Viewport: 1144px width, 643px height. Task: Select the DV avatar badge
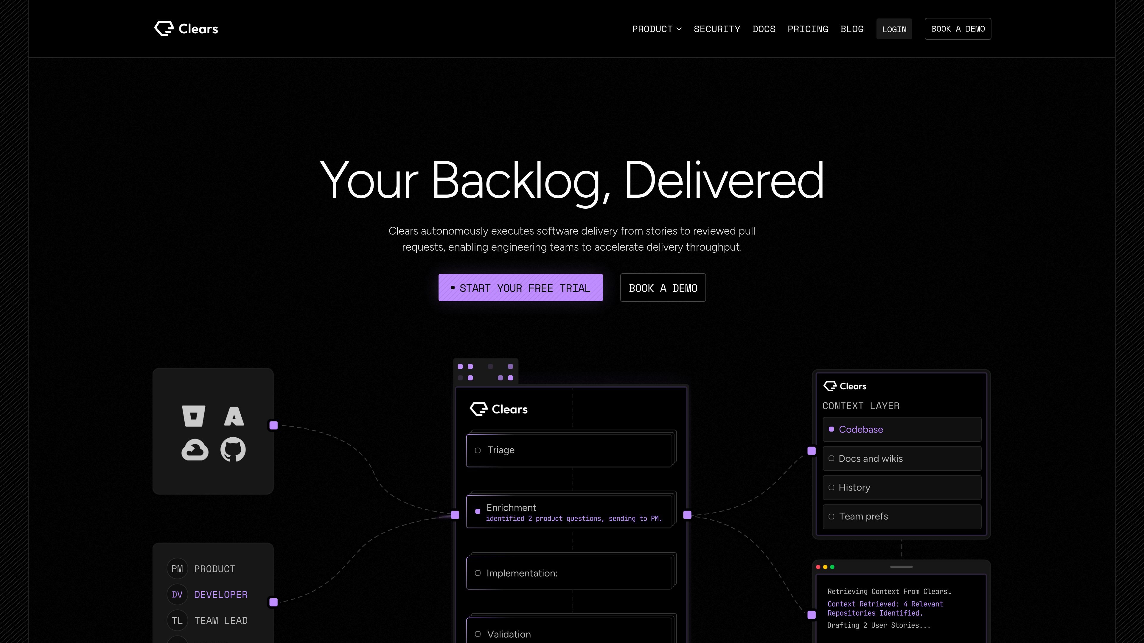tap(177, 595)
